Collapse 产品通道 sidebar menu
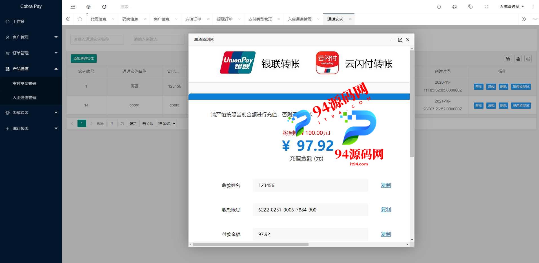This screenshot has height=263, width=539. coord(31,69)
